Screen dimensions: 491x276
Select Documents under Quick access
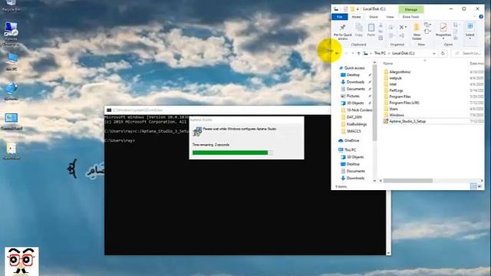[355, 89]
